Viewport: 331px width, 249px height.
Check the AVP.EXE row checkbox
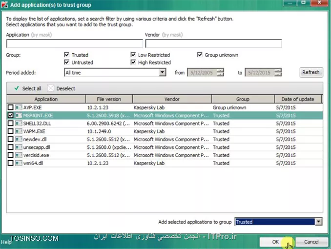10,107
